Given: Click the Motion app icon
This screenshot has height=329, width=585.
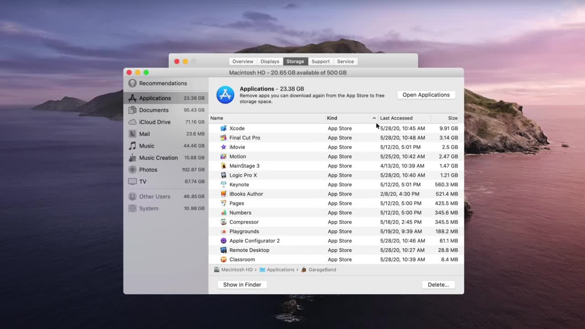Looking at the screenshot, I should [x=223, y=156].
